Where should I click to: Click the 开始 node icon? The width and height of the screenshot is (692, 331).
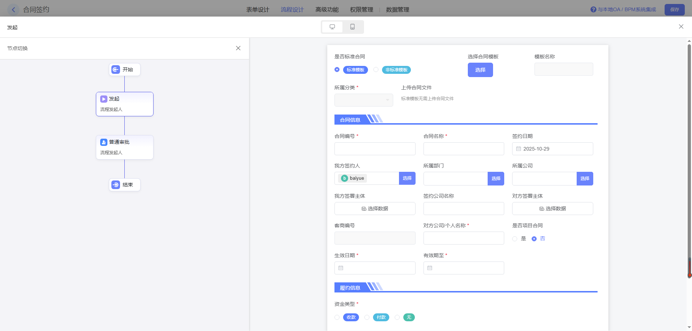[116, 70]
